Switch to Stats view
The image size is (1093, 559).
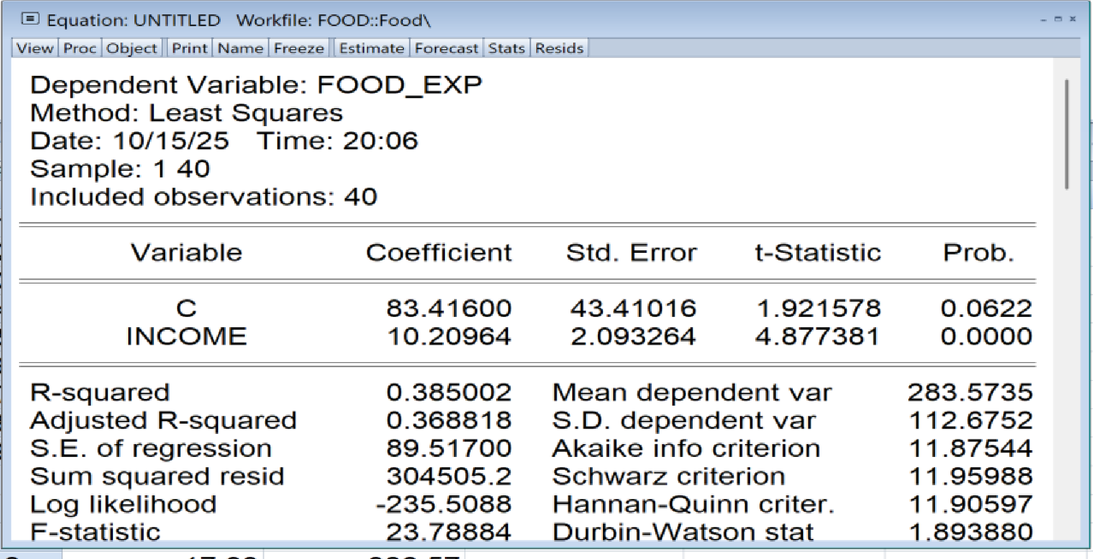pos(506,48)
